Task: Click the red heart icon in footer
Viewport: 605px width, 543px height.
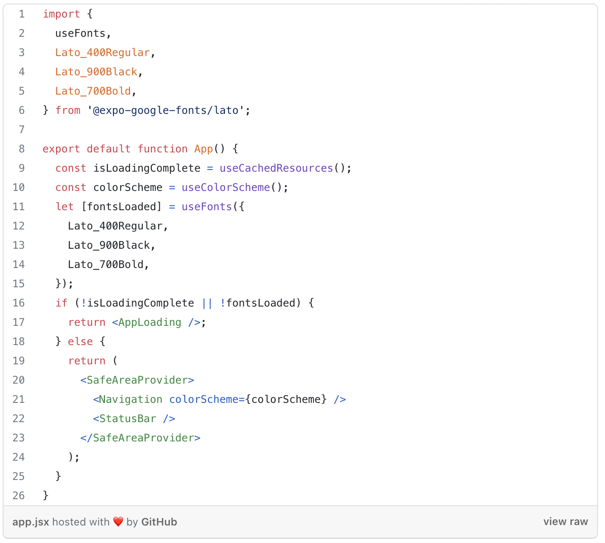Action: 118,522
